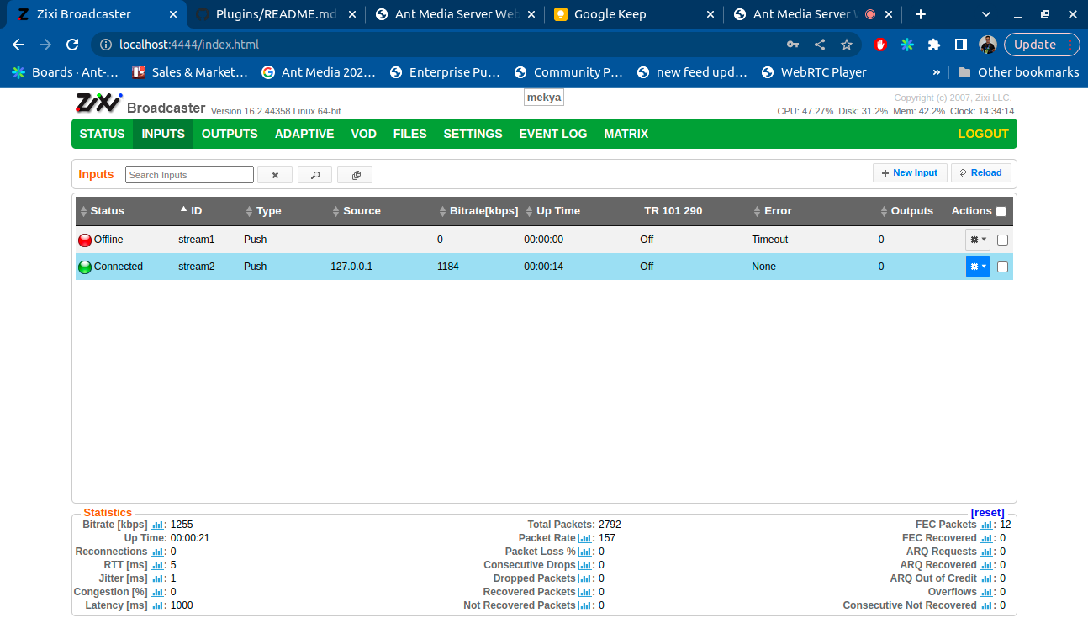
Task: Click the LOGOUT link
Action: [x=983, y=134]
